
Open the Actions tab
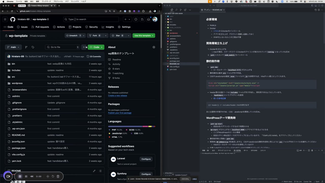(59, 27)
